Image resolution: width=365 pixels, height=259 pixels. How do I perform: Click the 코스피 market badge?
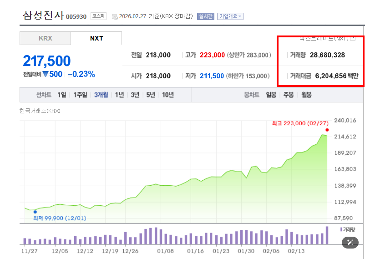(x=98, y=16)
